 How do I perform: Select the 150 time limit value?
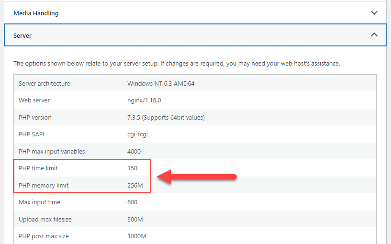point(133,168)
